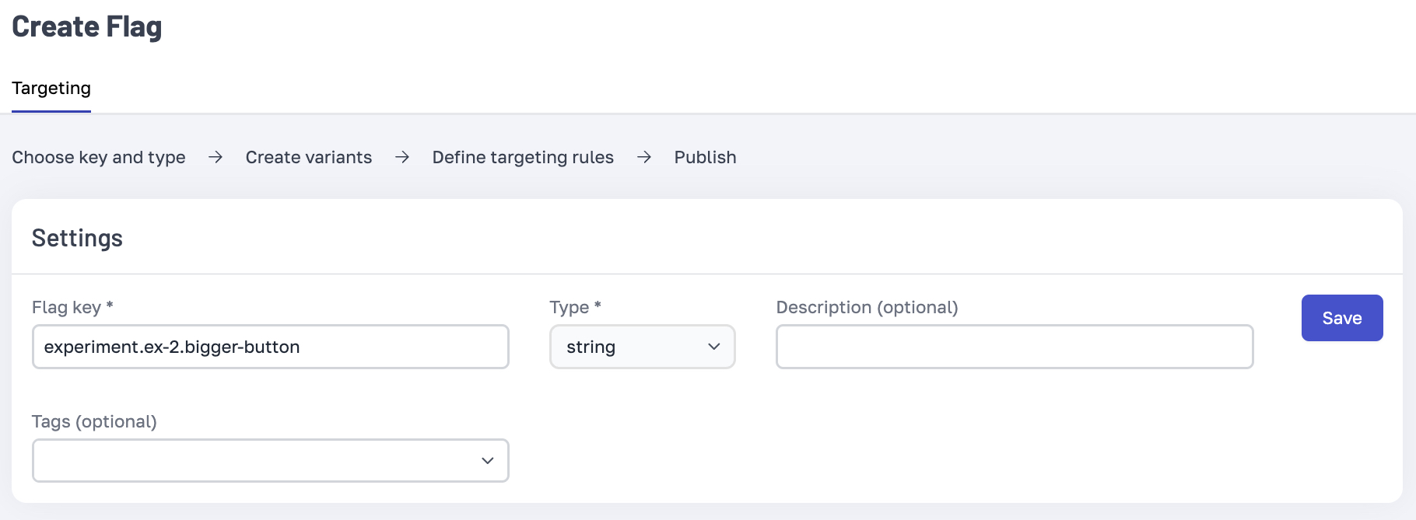
Task: Click the Settings section heading
Action: pos(77,239)
